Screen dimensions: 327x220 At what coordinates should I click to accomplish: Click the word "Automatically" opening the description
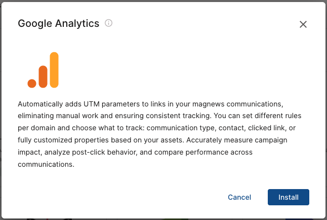40,104
